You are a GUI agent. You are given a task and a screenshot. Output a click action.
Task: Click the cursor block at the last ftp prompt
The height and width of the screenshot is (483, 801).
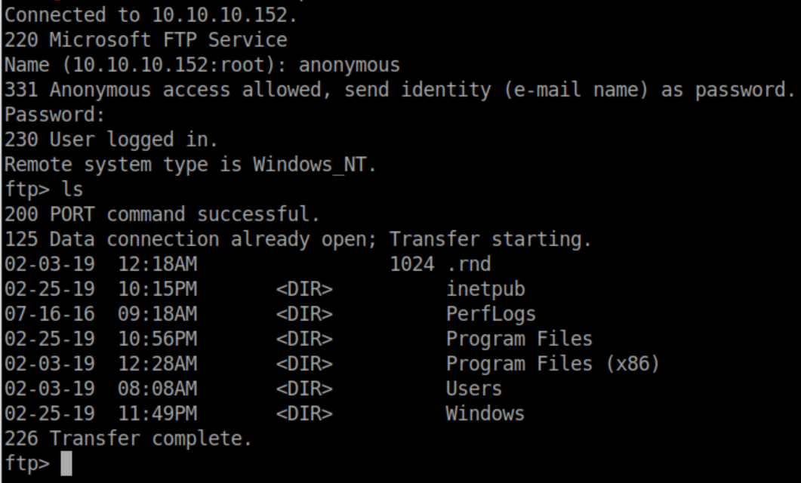66,463
